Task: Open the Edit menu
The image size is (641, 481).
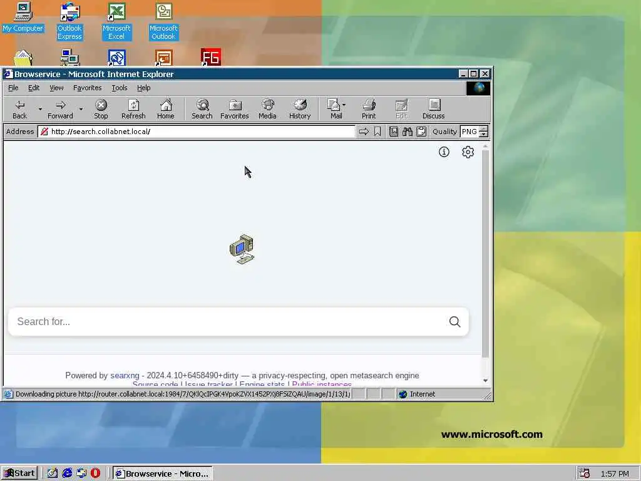Action: tap(34, 88)
